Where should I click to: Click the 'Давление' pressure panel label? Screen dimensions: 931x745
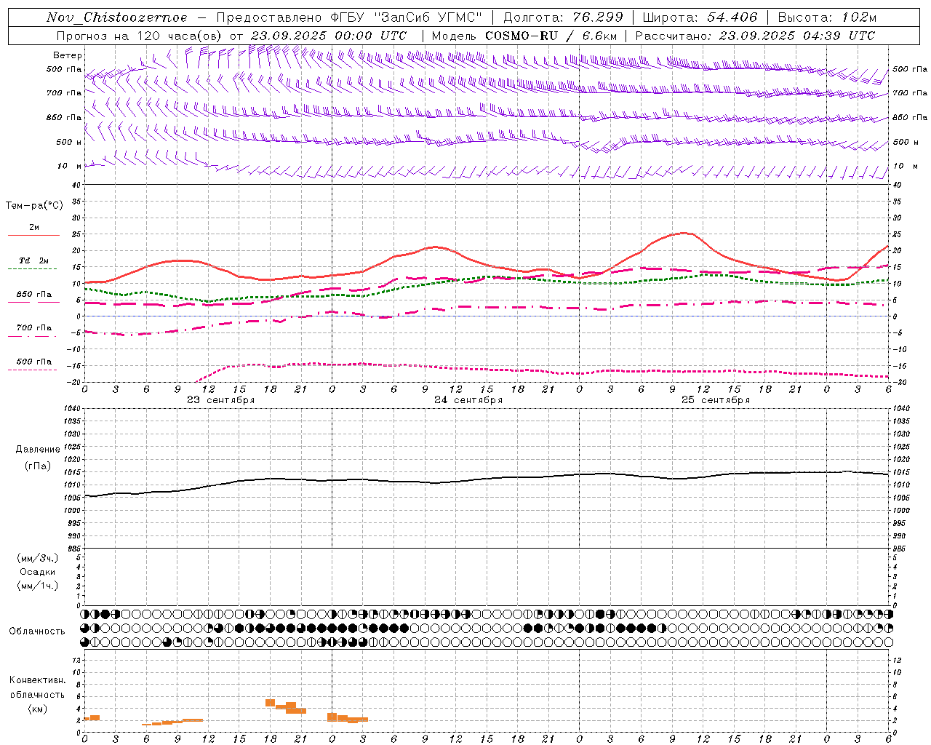tap(38, 450)
